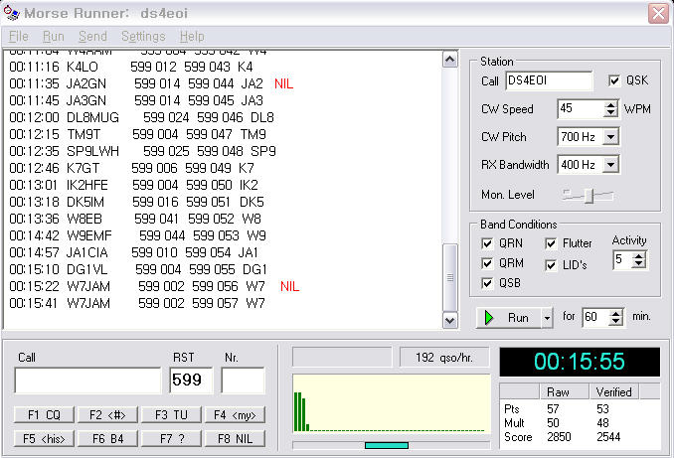
Task: Click the green Run play button
Action: coord(509,318)
